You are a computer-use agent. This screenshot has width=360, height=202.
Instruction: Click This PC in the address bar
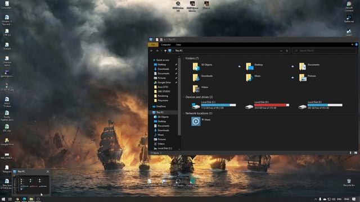click(179, 50)
